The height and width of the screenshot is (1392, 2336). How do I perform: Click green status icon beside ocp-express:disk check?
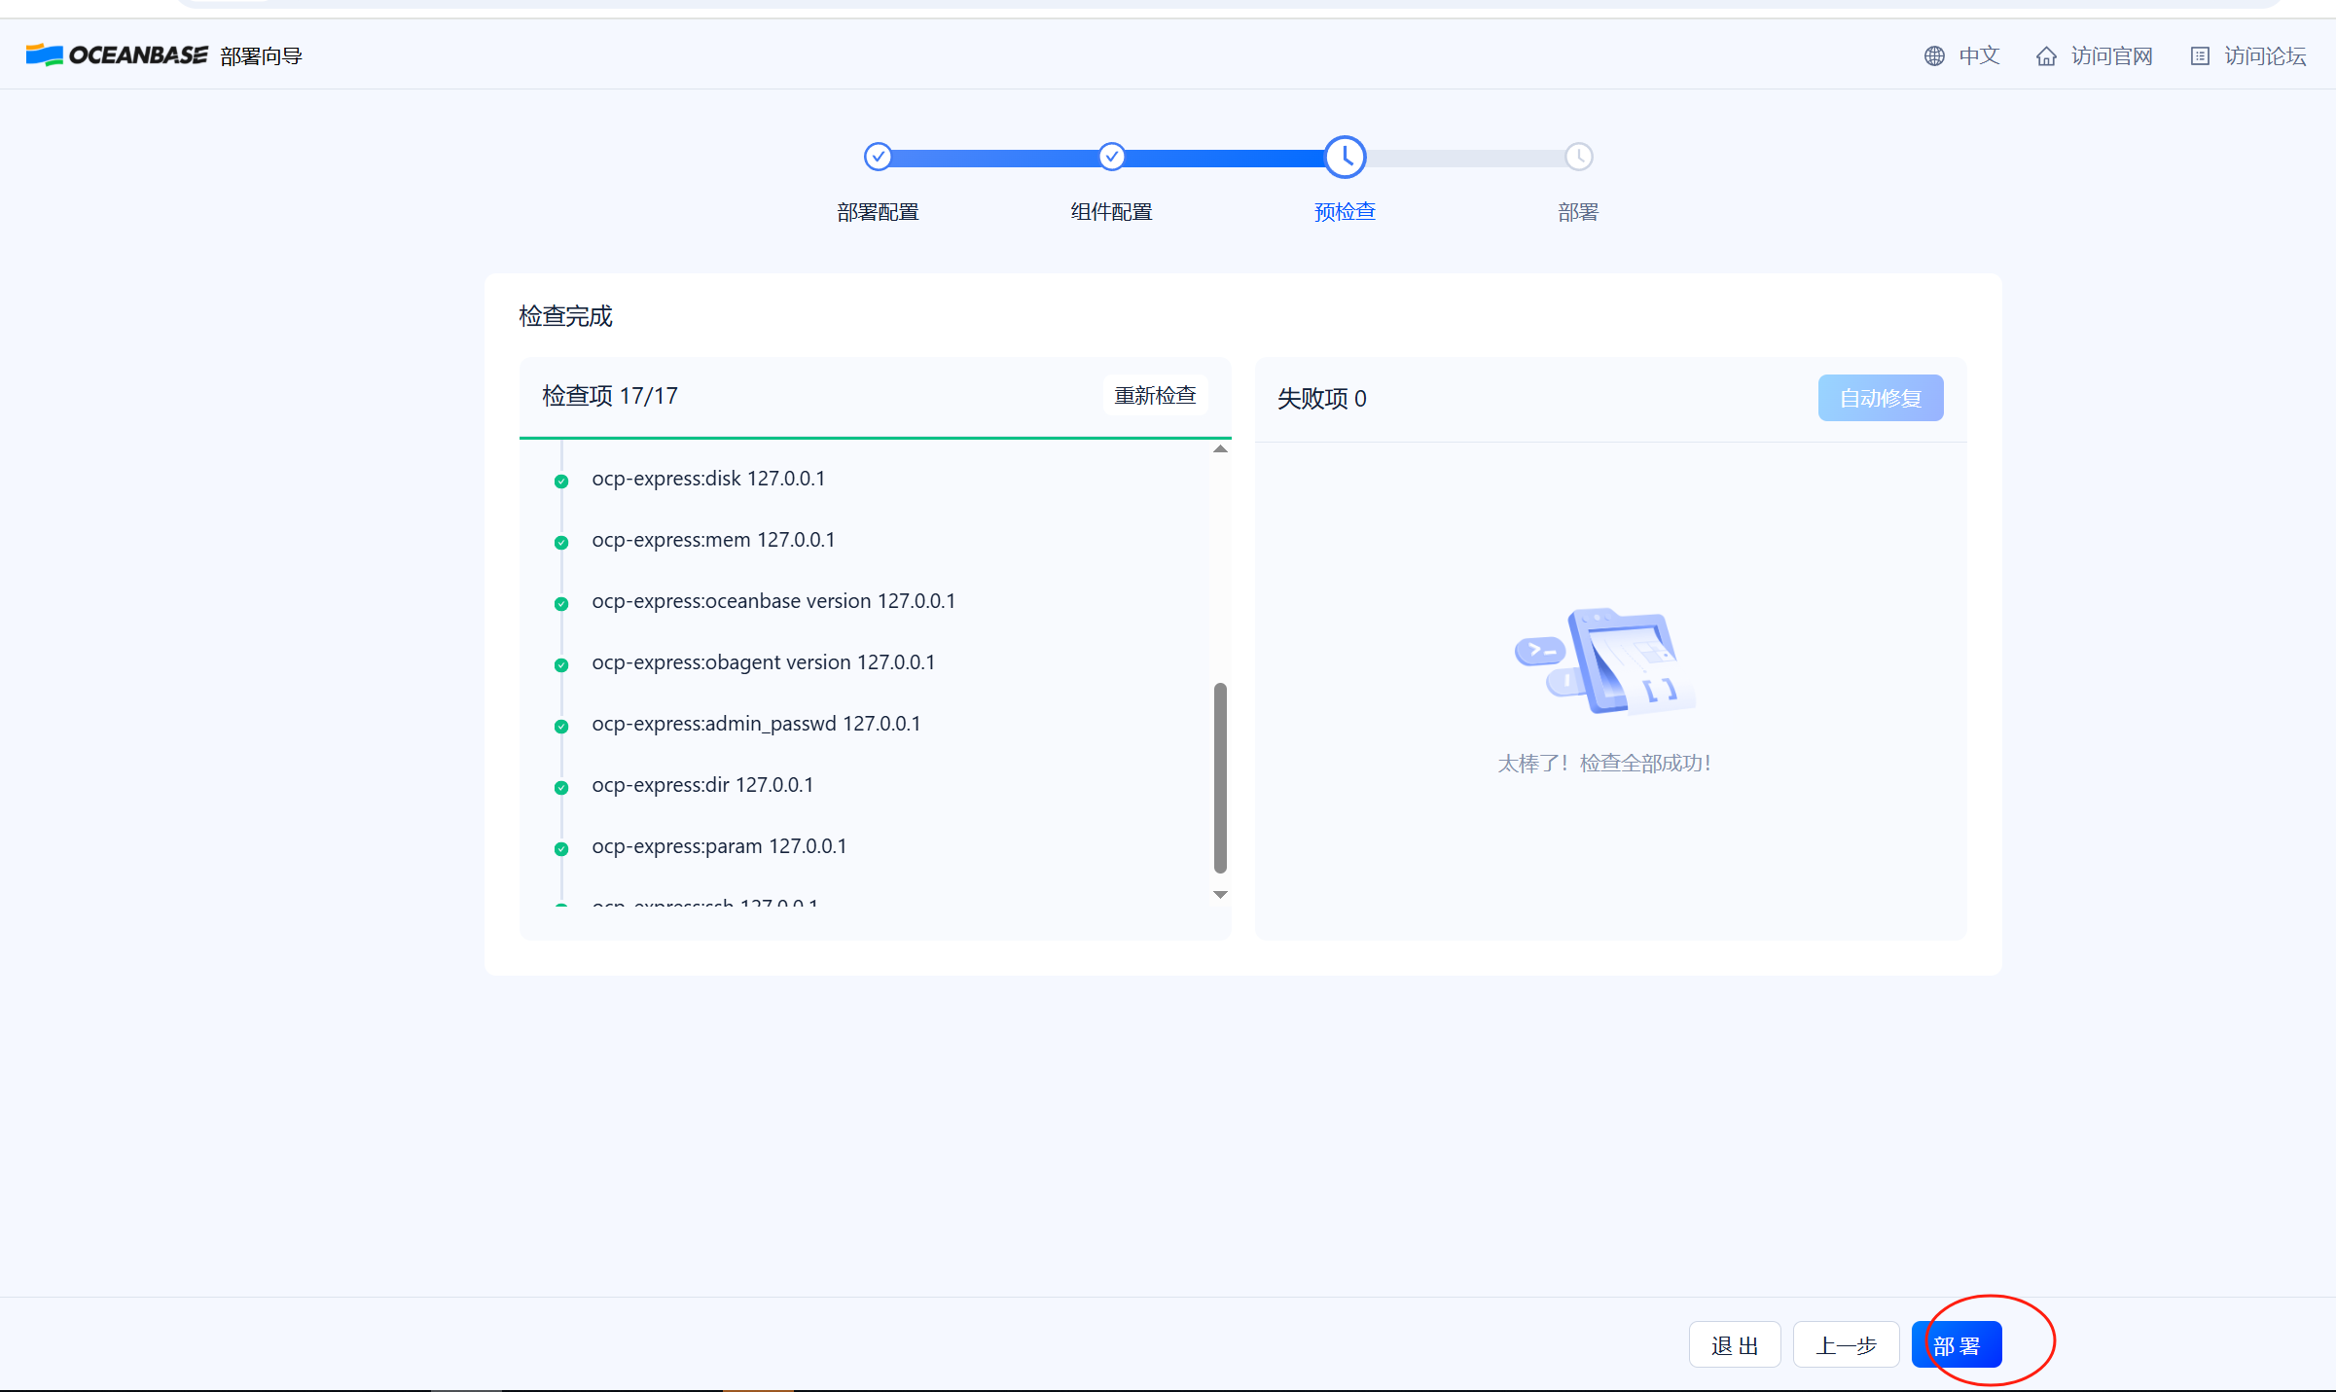click(x=561, y=481)
